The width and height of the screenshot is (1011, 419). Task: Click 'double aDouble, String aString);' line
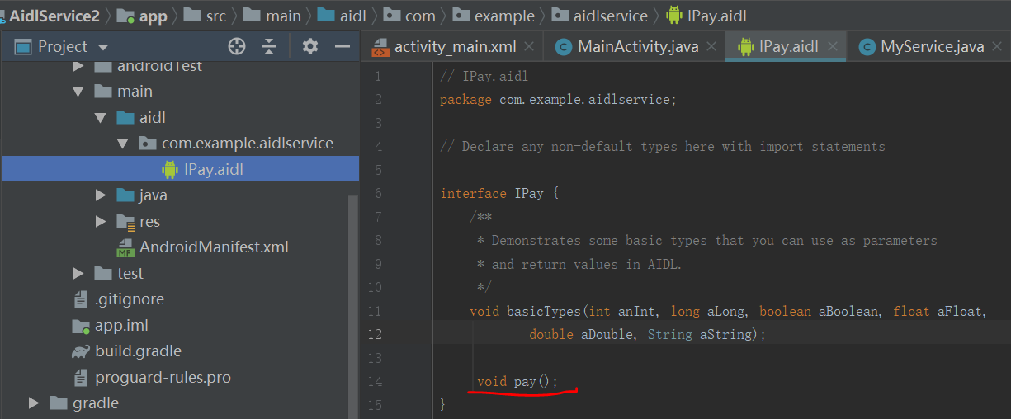(648, 334)
